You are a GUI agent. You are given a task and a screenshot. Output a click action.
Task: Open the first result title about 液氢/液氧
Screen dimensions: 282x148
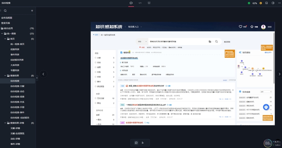[x=146, y=86]
